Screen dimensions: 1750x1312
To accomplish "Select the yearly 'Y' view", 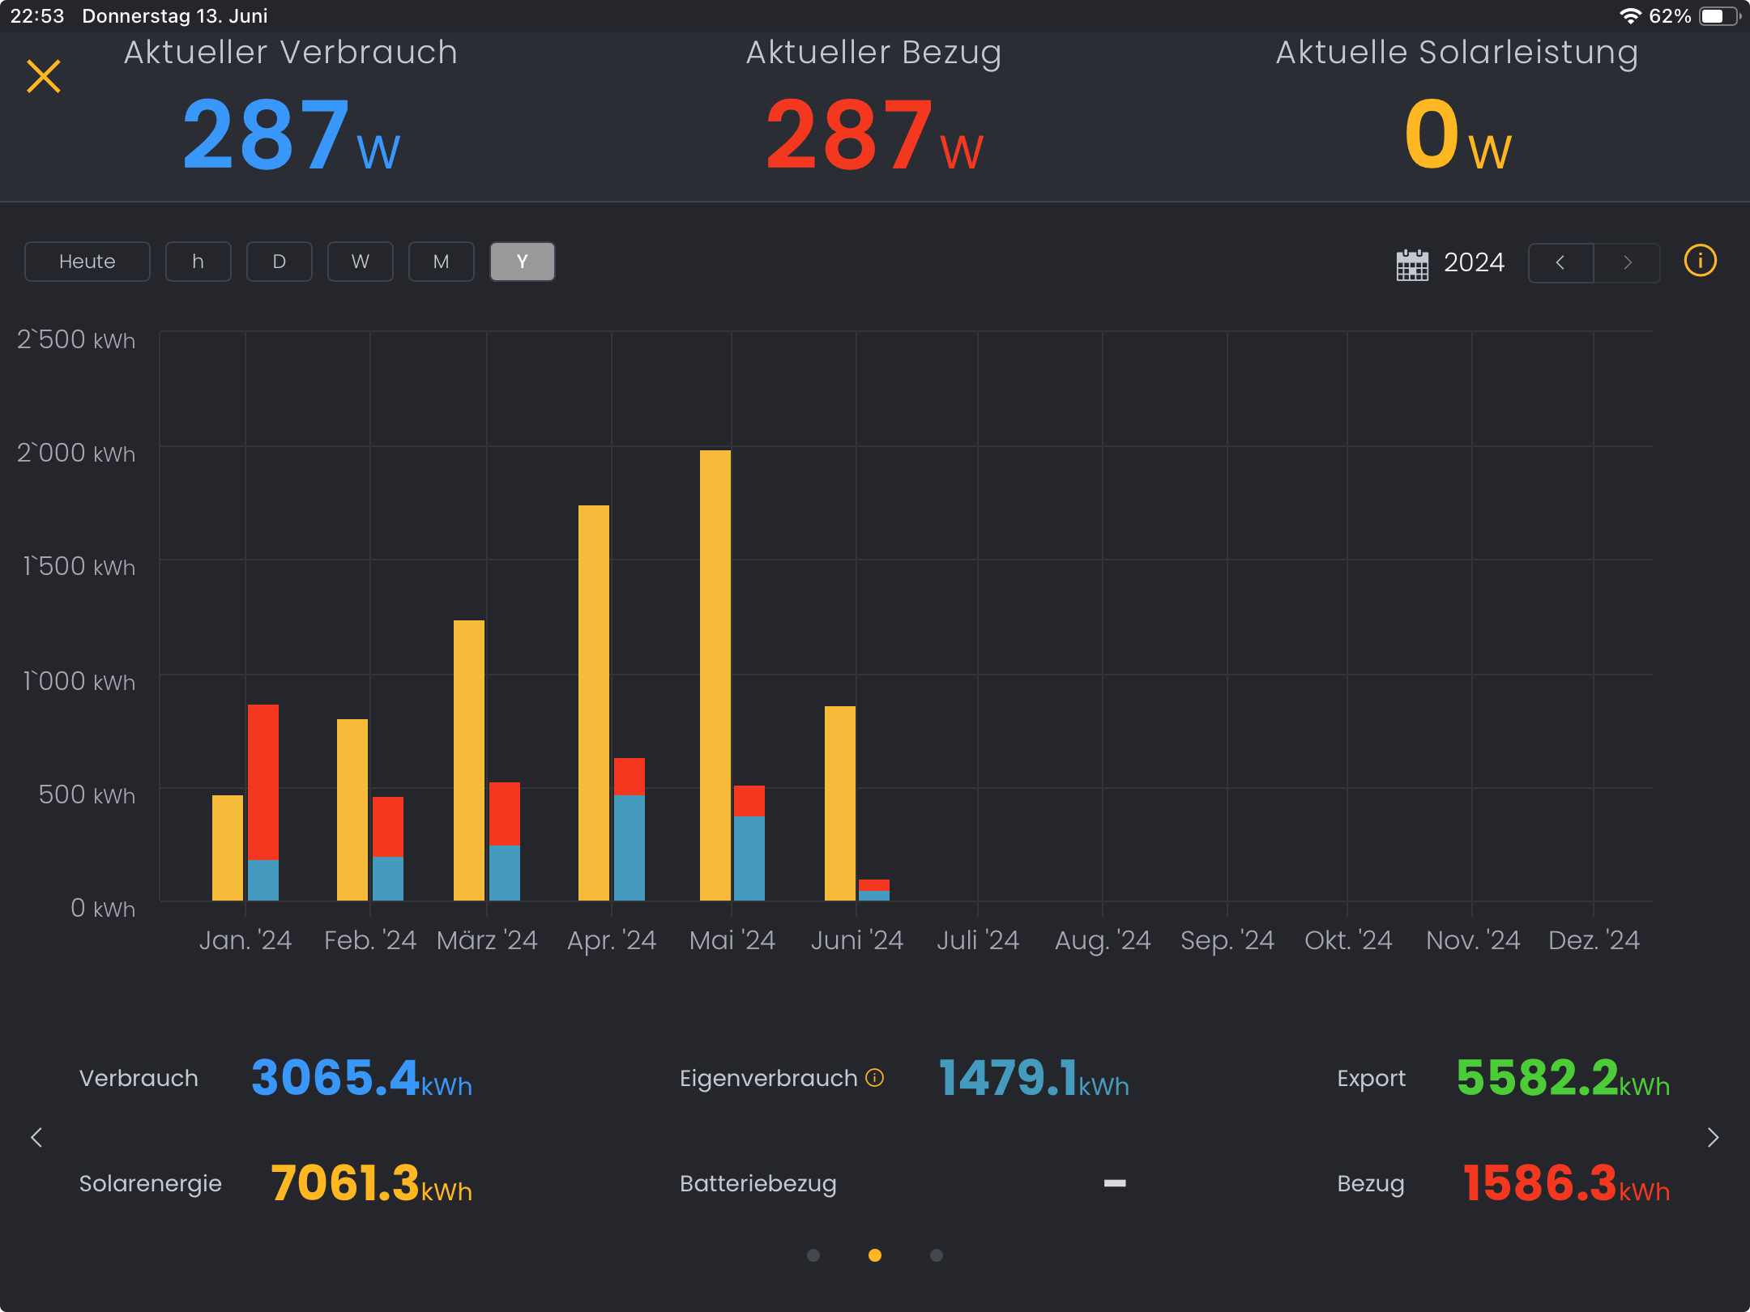I will pos(523,262).
